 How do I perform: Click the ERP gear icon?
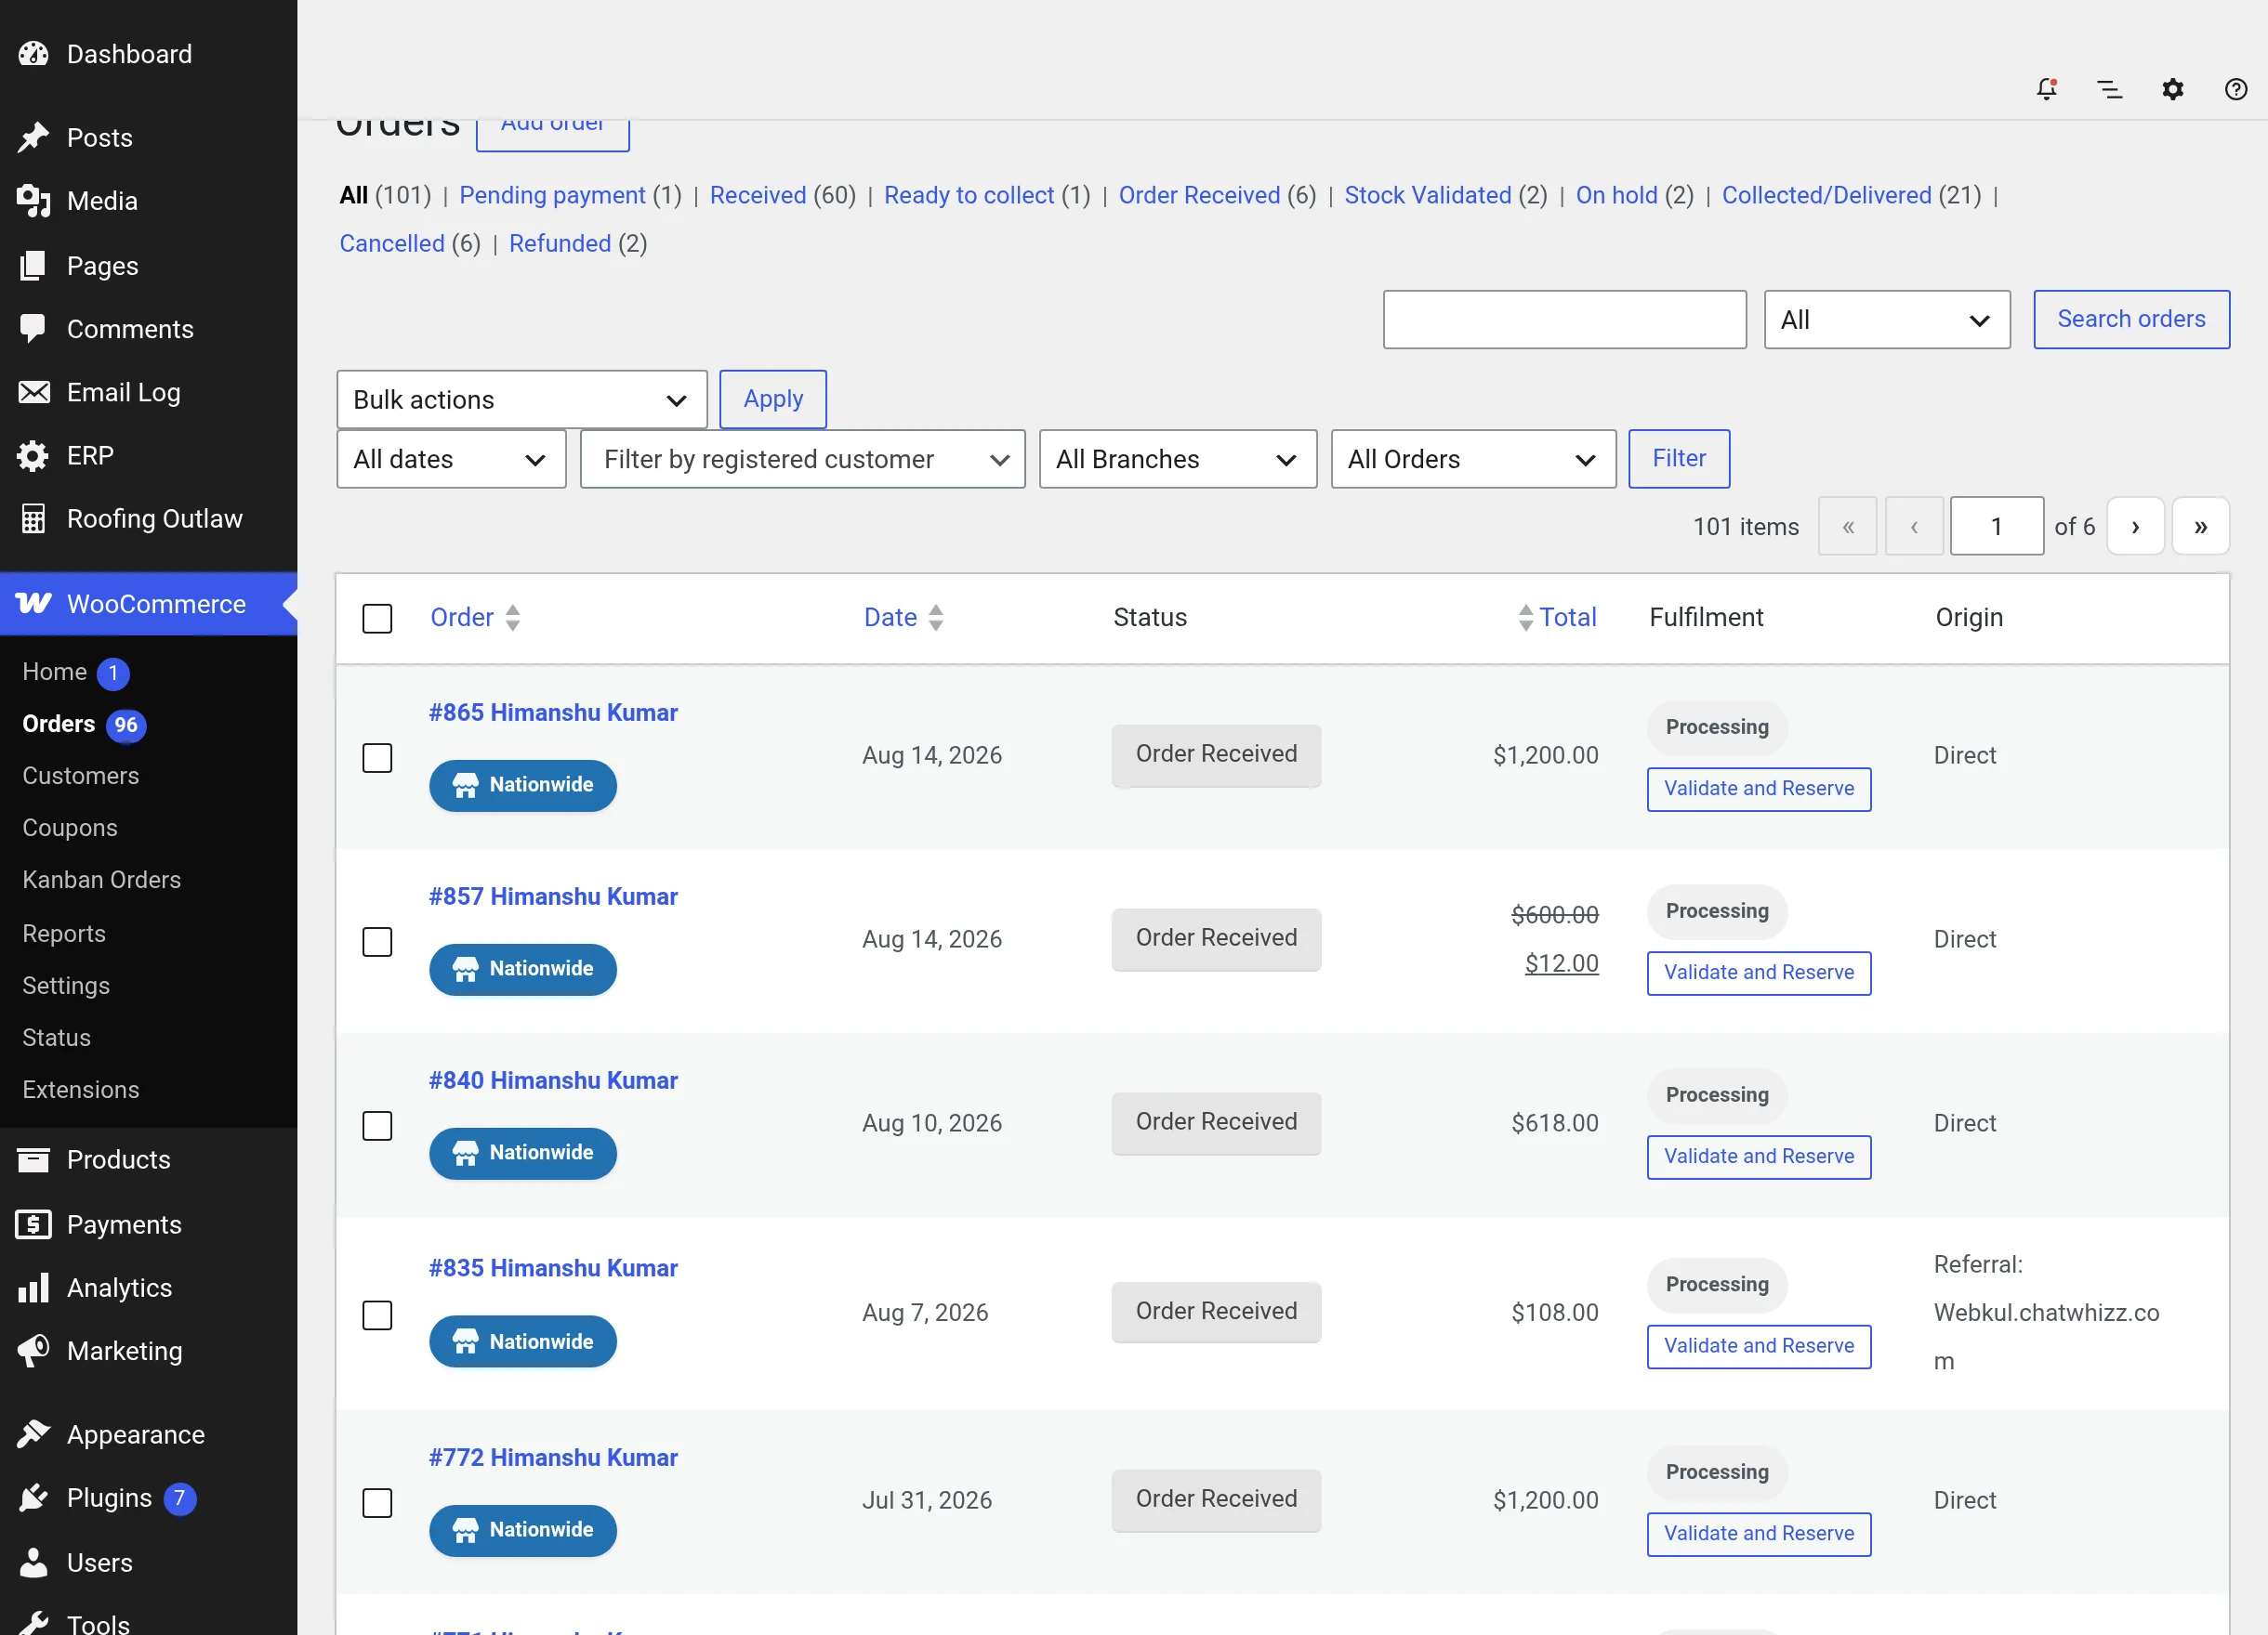pos(33,456)
